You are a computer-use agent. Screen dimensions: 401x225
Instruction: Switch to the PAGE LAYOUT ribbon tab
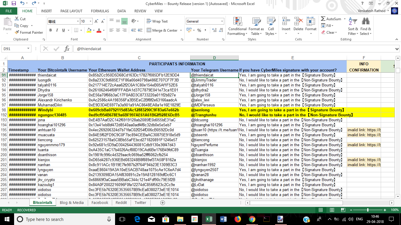tap(71, 11)
